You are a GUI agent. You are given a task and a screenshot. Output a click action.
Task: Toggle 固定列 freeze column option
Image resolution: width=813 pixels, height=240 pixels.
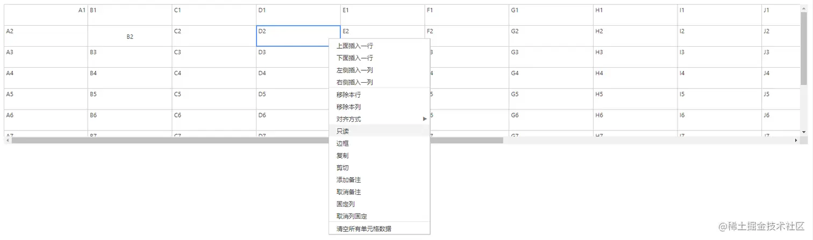click(x=345, y=204)
